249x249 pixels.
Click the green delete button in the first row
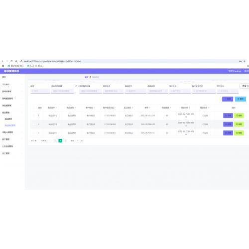pos(239,116)
